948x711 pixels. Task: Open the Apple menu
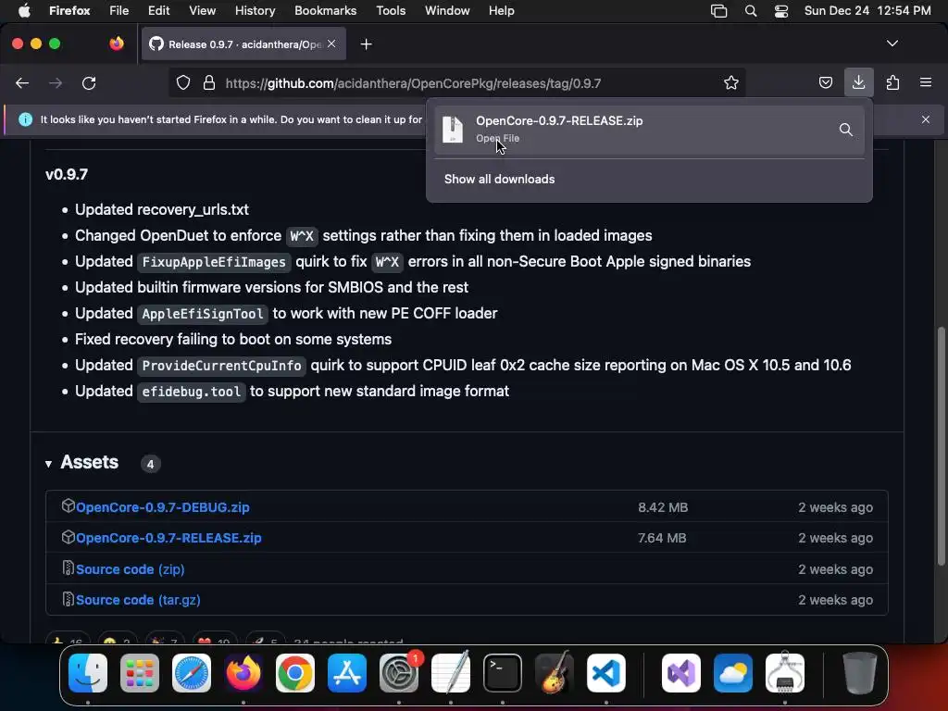[24, 10]
